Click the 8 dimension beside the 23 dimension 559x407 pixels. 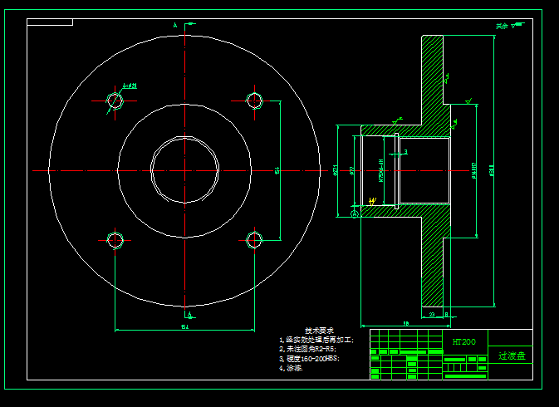click(446, 315)
